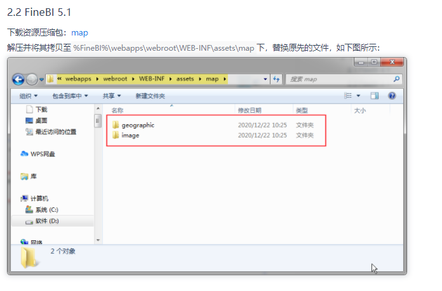Click the image folder icon

(x=116, y=135)
